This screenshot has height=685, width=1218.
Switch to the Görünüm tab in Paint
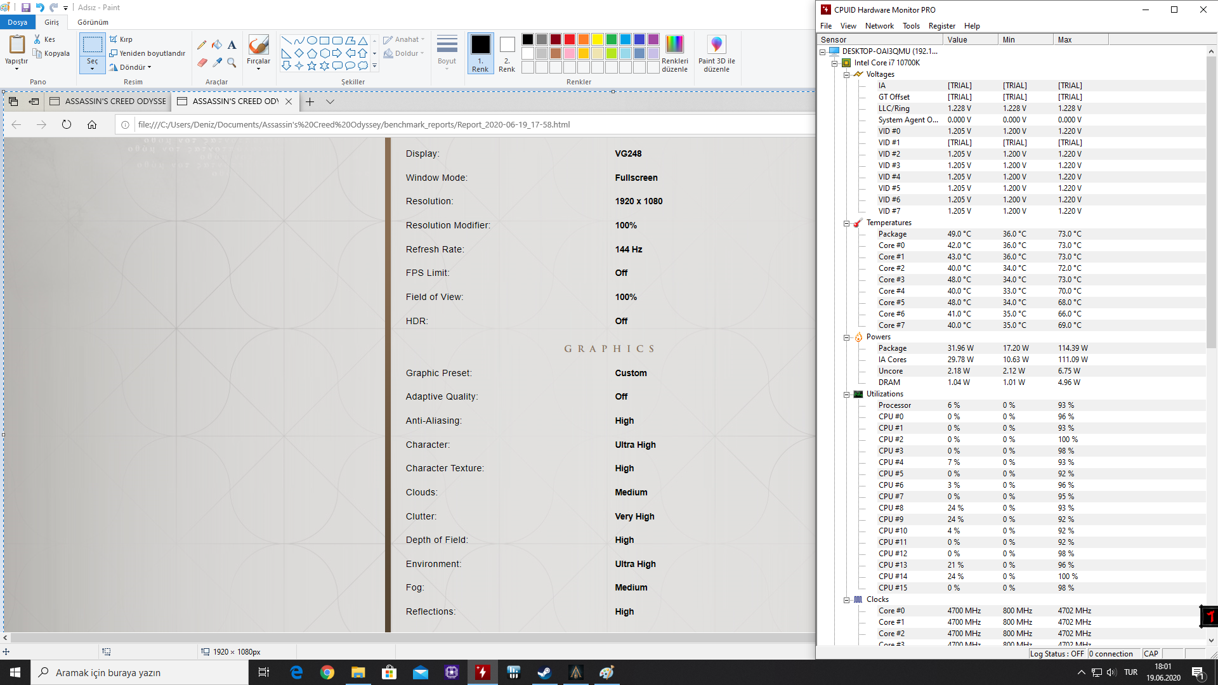coord(93,22)
